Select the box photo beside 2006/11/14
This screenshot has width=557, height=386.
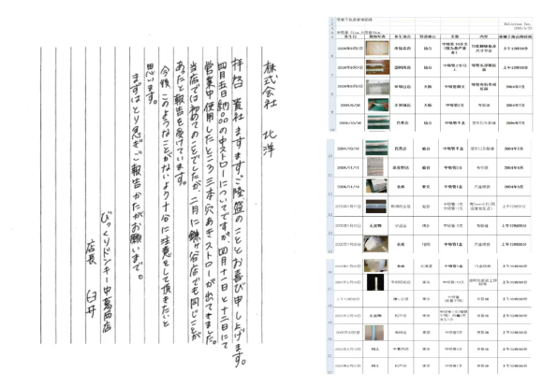[x=376, y=186]
